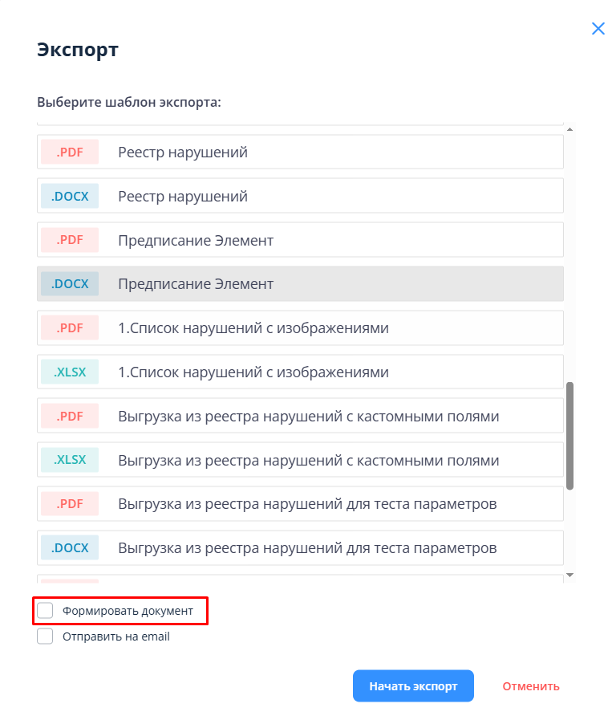Click .PDF badge for Реестр нарушений
This screenshot has height=724, width=612.
tap(70, 152)
